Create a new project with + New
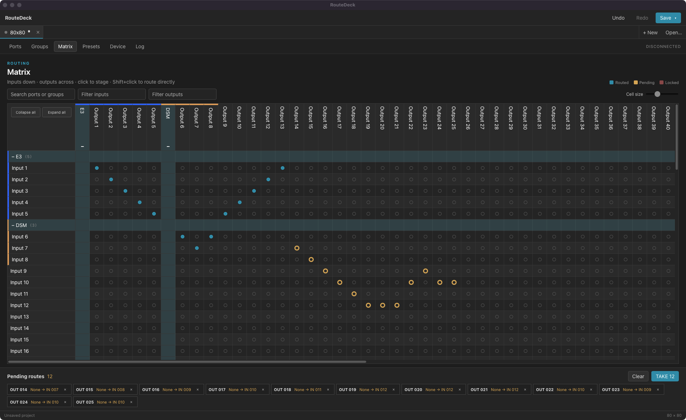Image resolution: width=686 pixels, height=420 pixels. click(x=650, y=33)
